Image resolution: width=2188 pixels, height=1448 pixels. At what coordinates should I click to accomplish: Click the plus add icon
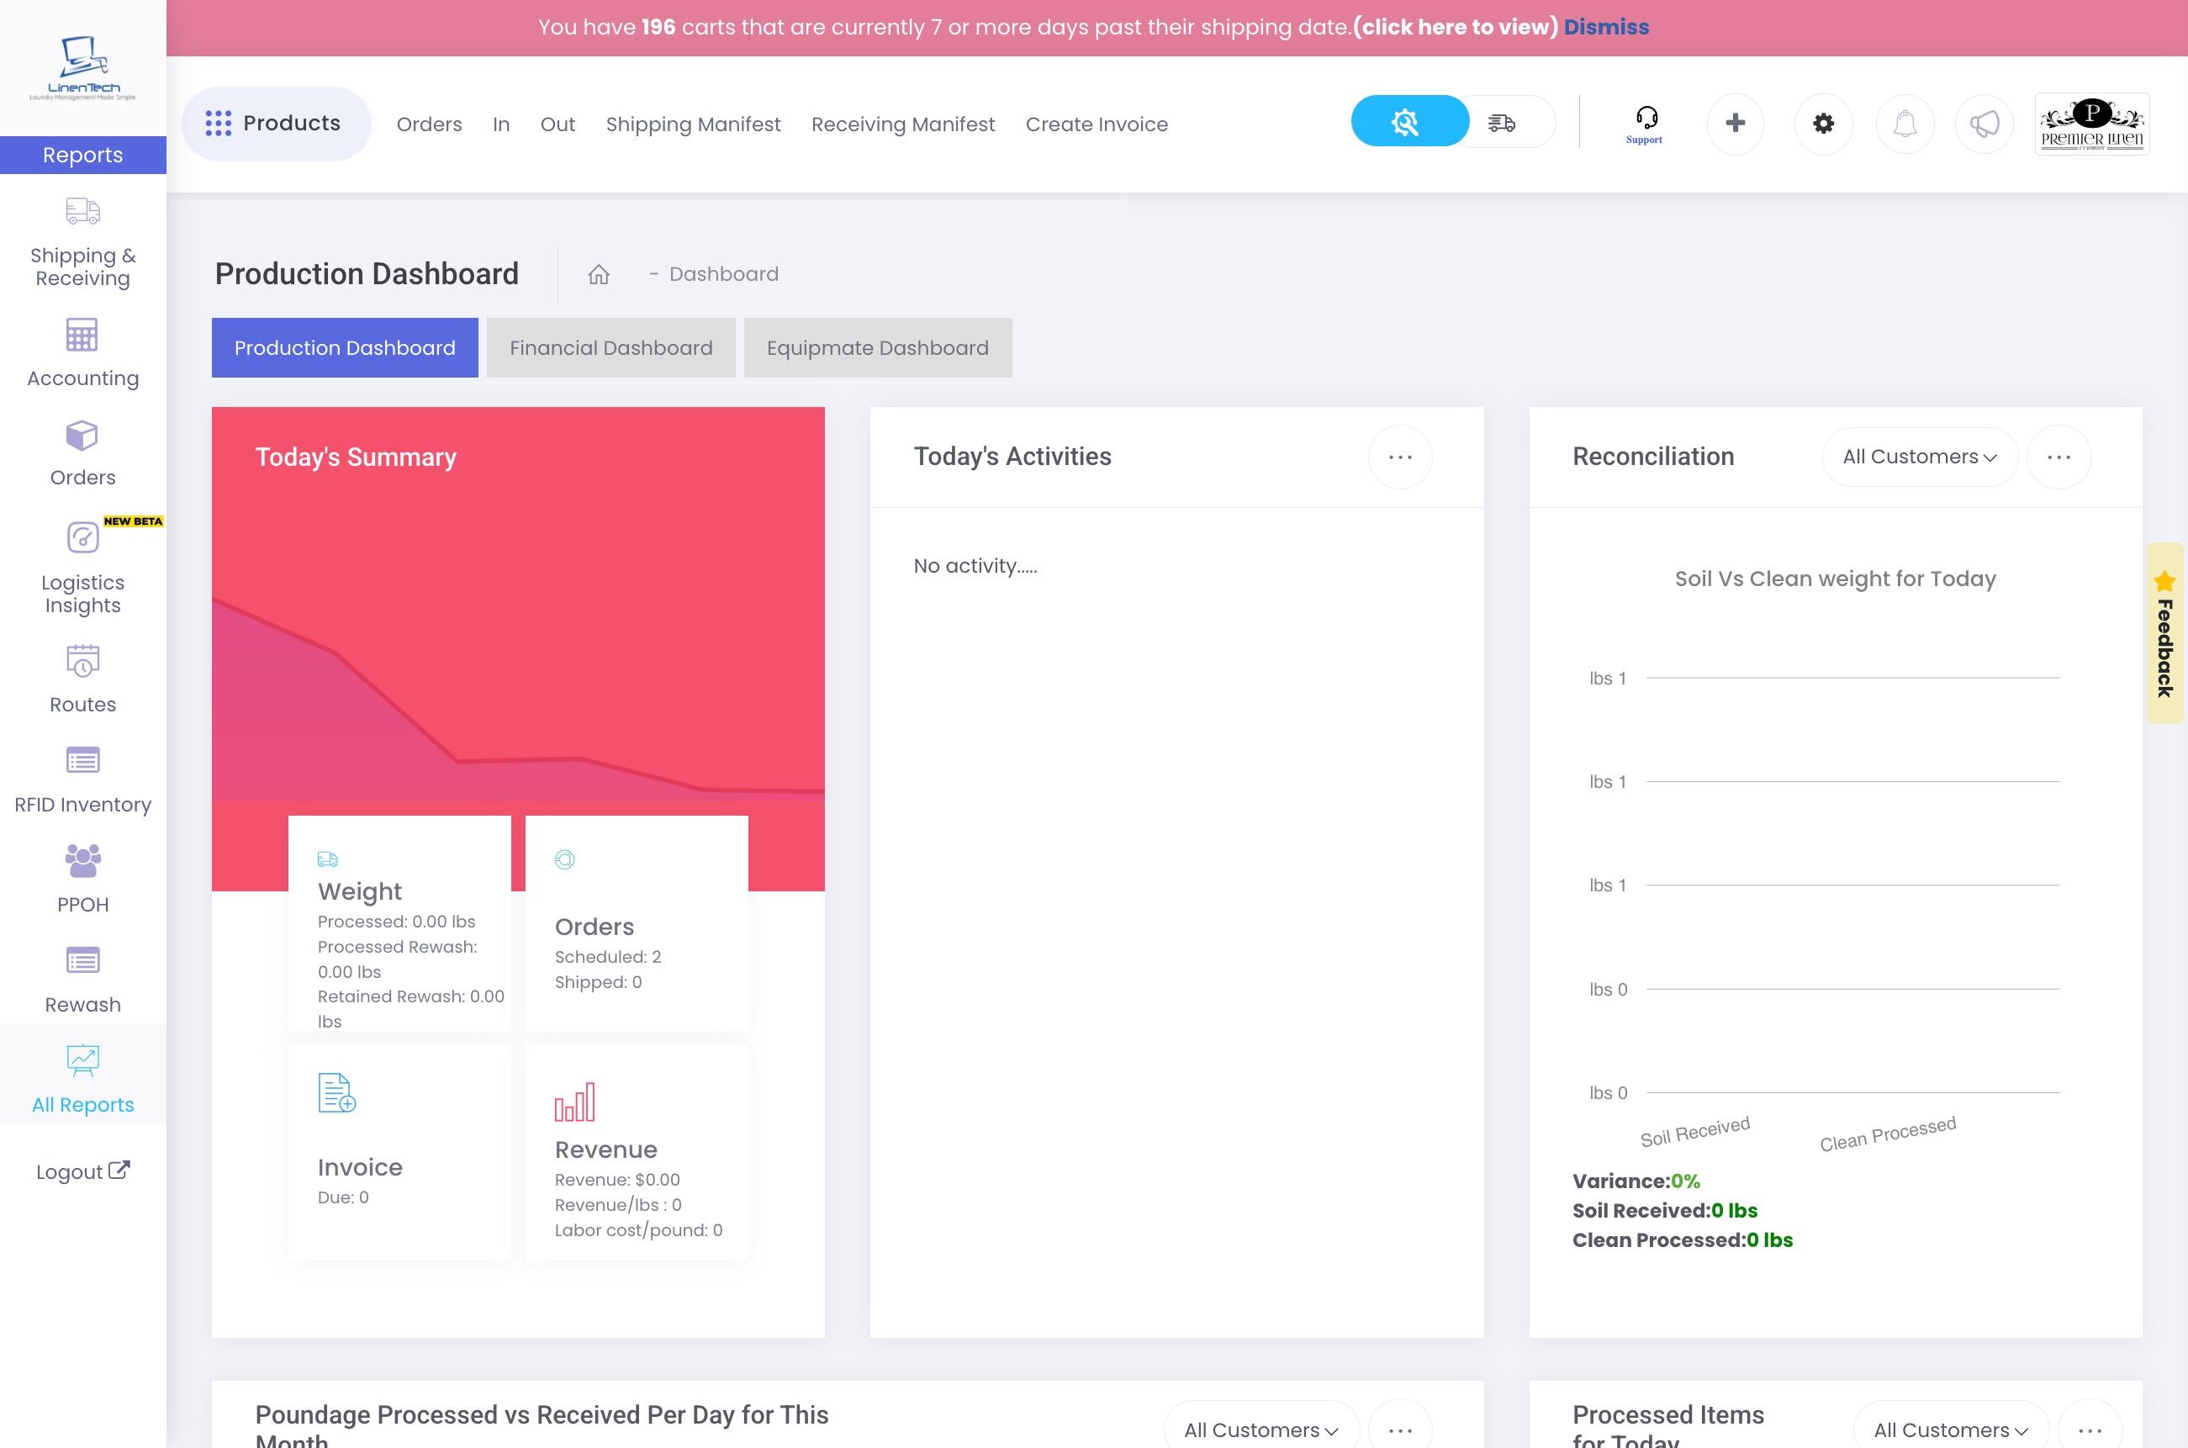(1735, 123)
